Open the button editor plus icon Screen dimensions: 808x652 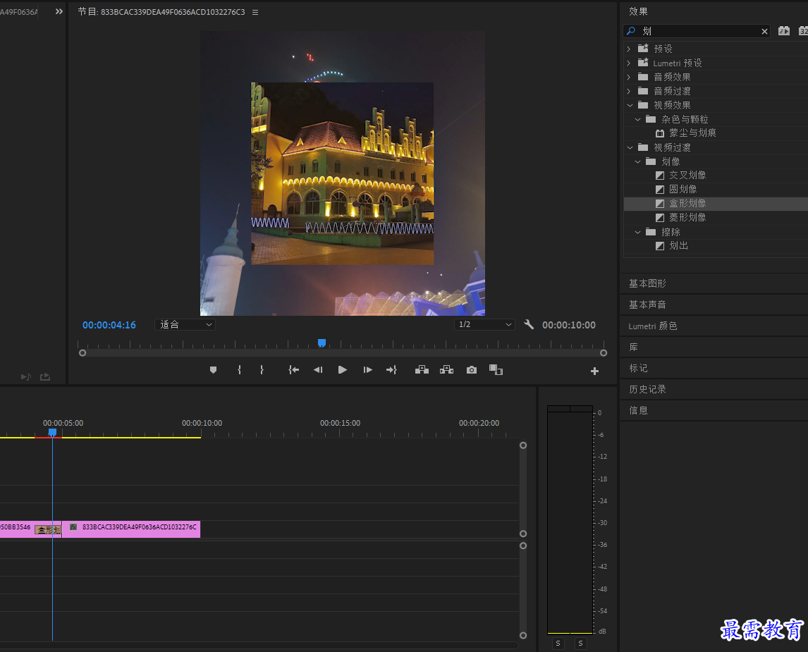[x=594, y=371]
